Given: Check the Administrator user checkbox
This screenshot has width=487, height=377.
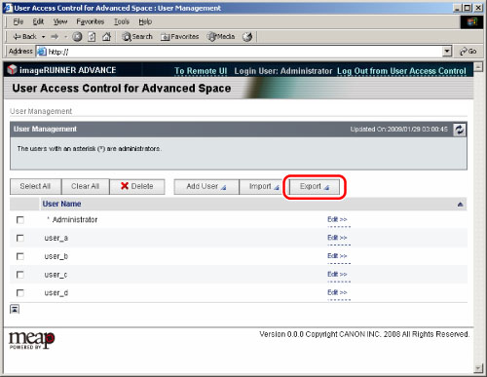Looking at the screenshot, I should [20, 220].
